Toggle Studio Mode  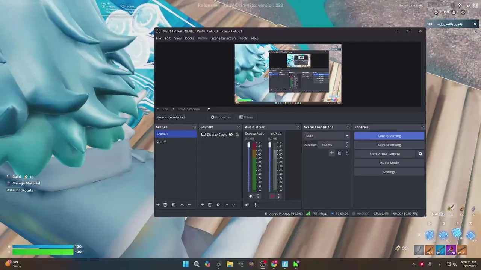389,163
